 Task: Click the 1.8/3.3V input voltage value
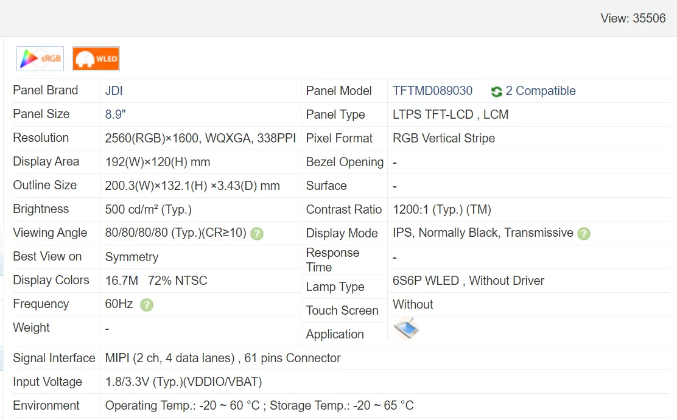pyautogui.click(x=183, y=382)
